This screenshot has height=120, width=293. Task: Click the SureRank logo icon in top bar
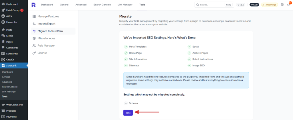pos(33,5)
